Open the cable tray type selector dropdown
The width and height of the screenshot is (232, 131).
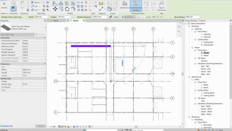45,28
